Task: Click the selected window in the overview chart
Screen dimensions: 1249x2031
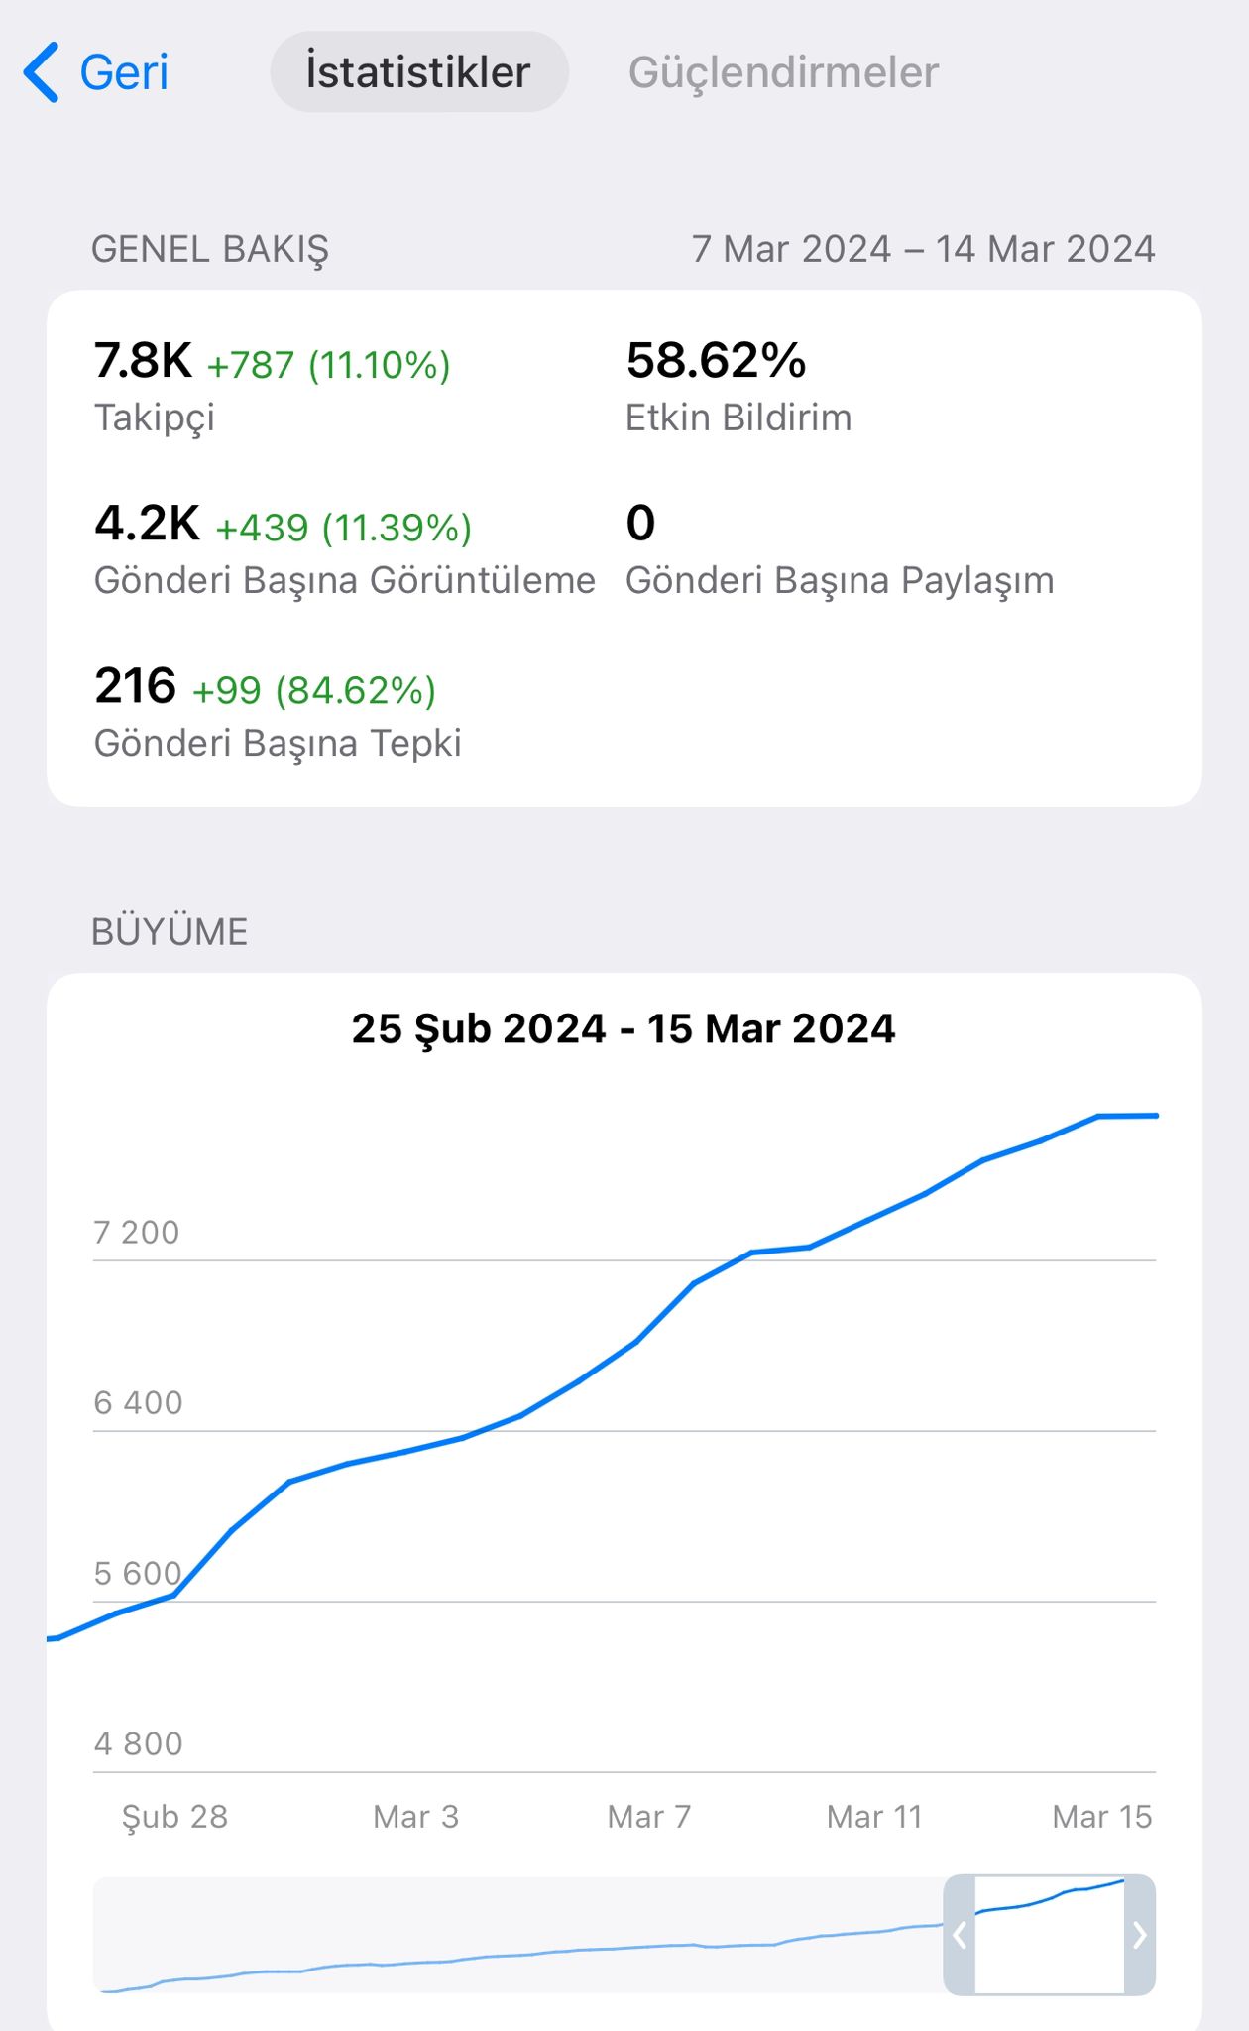Action: [x=1050, y=1935]
